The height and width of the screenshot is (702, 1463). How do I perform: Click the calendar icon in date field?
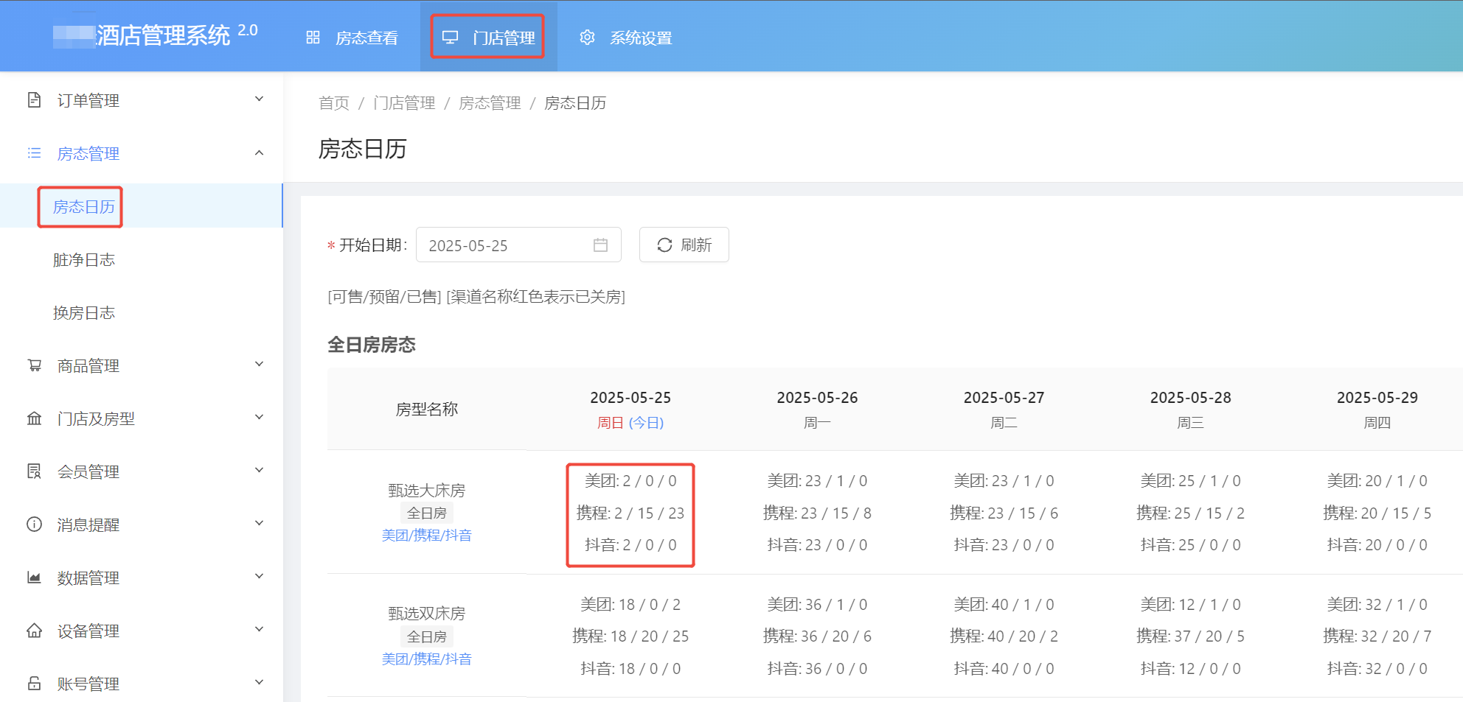pos(600,245)
